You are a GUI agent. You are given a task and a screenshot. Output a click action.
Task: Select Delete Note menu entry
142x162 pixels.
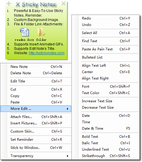[36, 73]
